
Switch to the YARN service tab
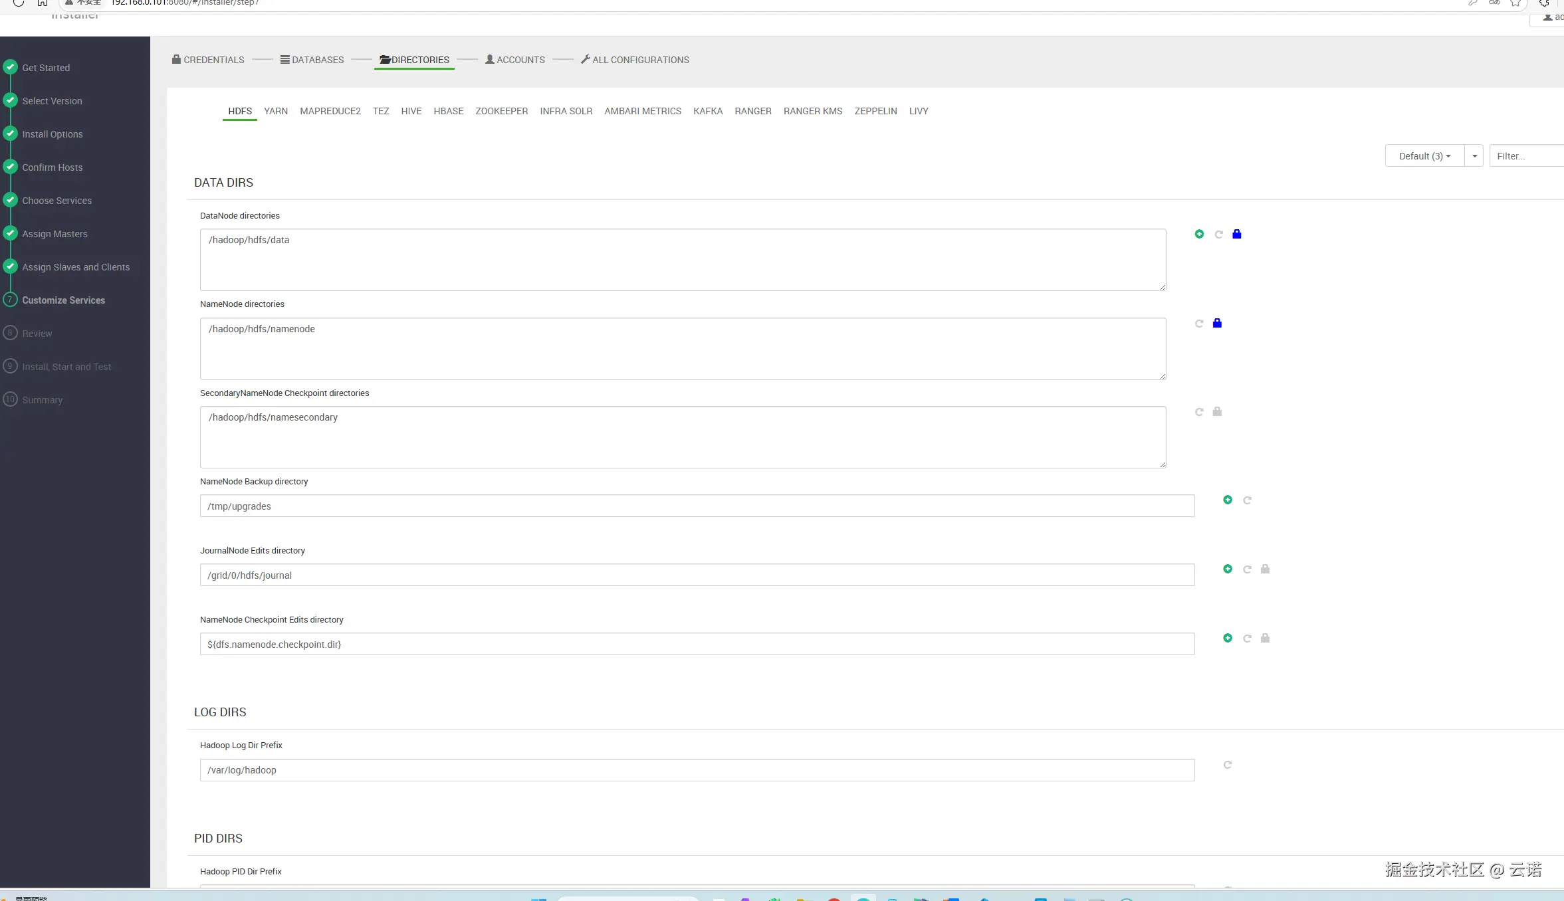276,111
